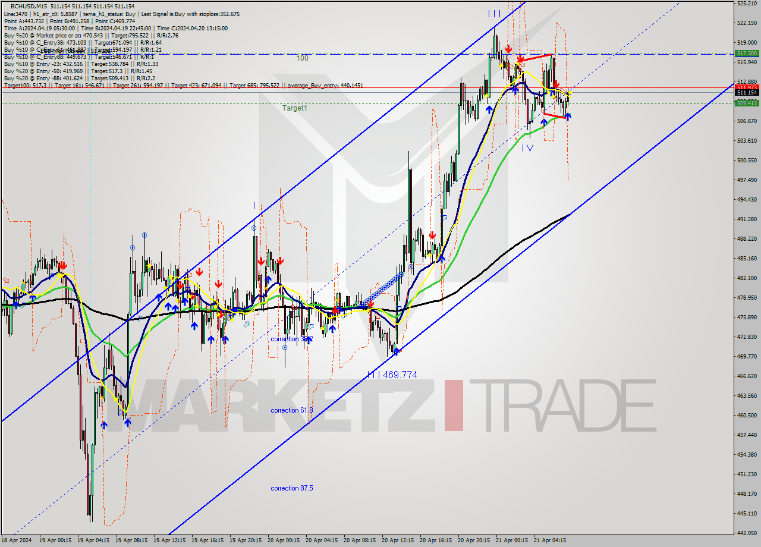The image size is (761, 547).
Task: Click the '19 Apr 20:15' time axis label
Action: 245,541
